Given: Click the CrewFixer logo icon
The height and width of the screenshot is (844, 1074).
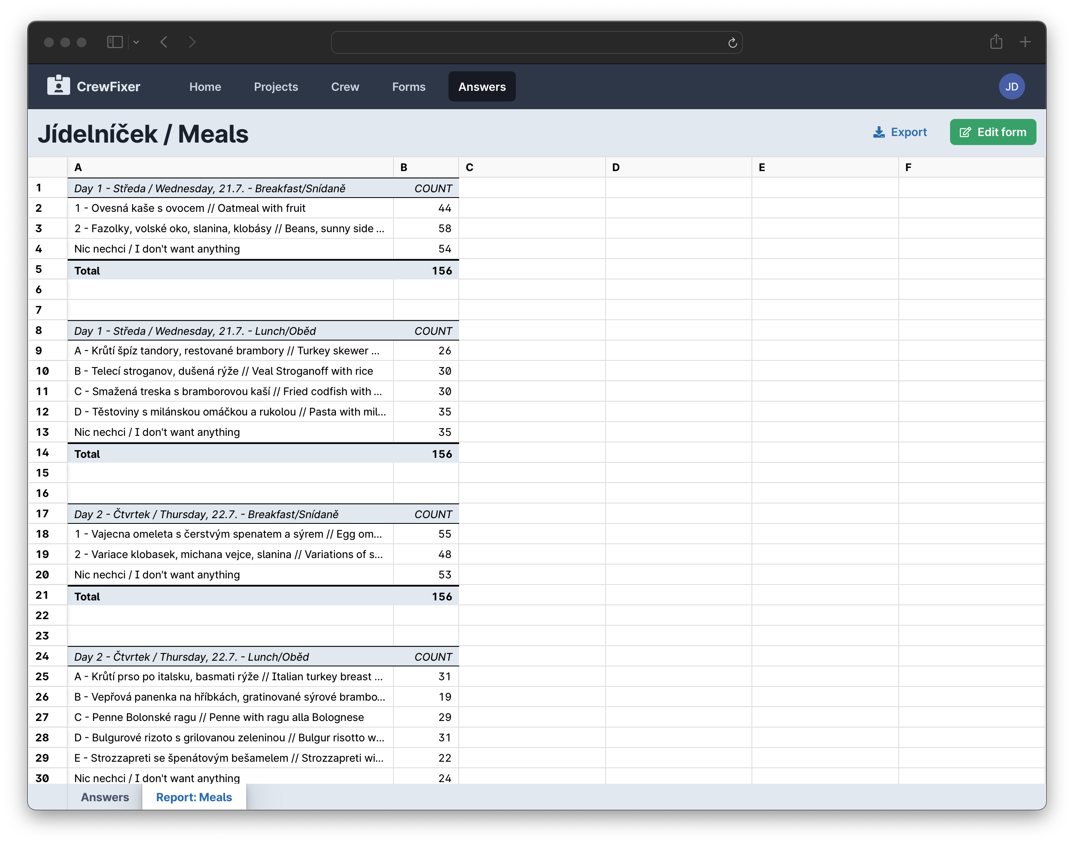Looking at the screenshot, I should click(x=58, y=86).
